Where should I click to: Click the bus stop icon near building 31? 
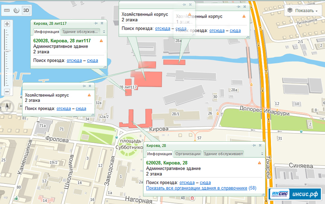point(301,131)
